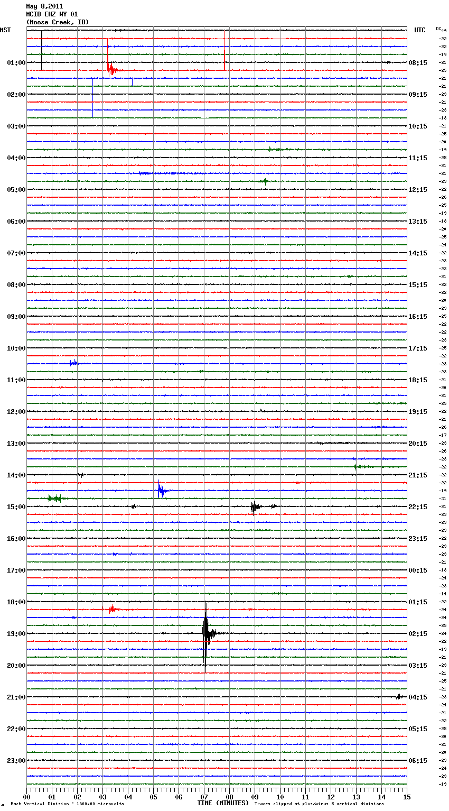
Task: Select the 10:15 UTC time label
Action: (418, 126)
